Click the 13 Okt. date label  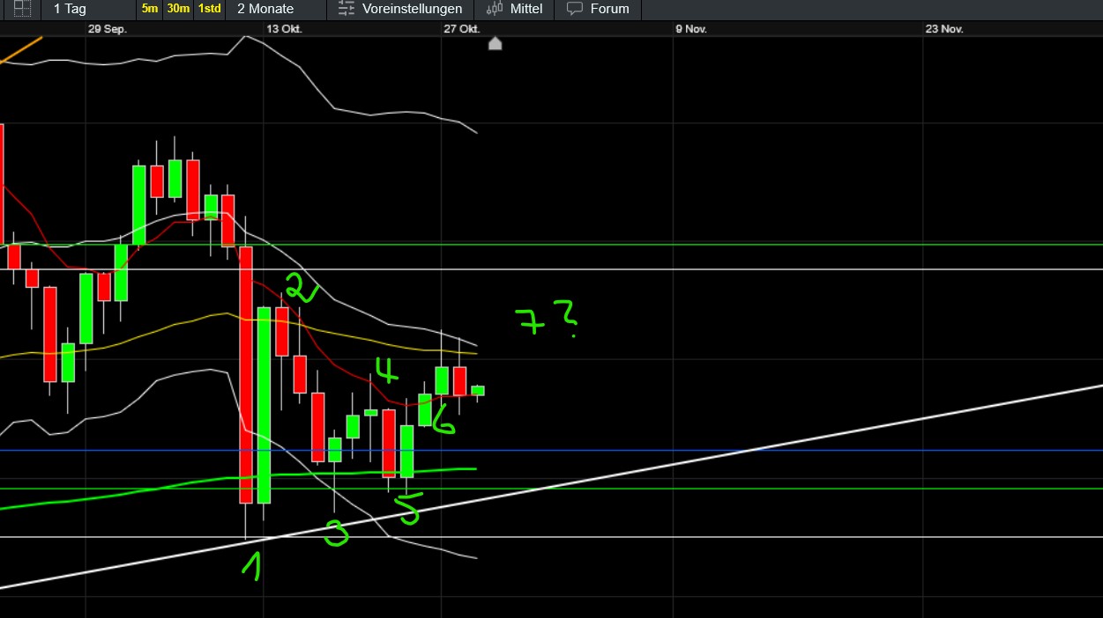point(284,29)
